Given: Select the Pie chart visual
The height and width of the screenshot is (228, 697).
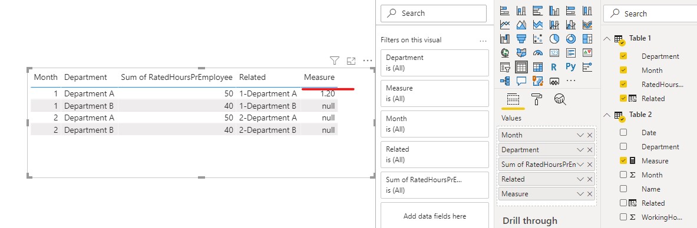Looking at the screenshot, I should [x=554, y=39].
